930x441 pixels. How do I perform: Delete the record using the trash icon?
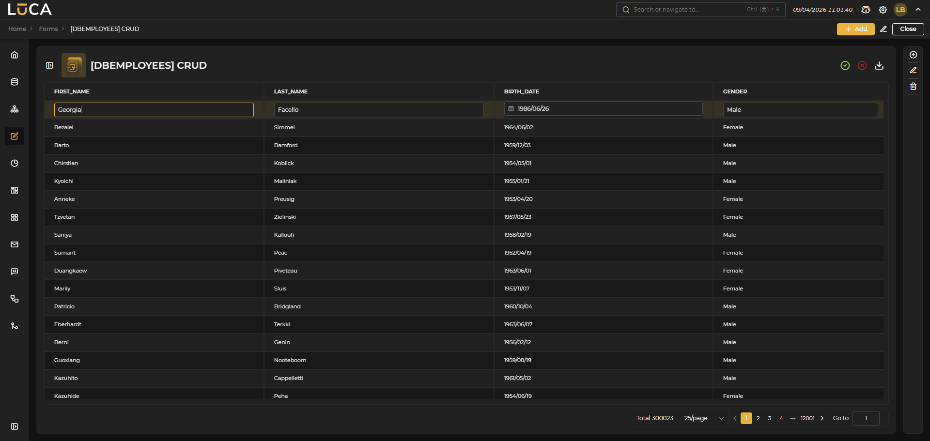pos(914,86)
